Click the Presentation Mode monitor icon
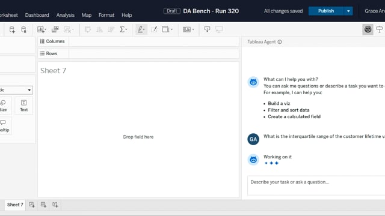This screenshot has width=385, height=216. (x=219, y=29)
